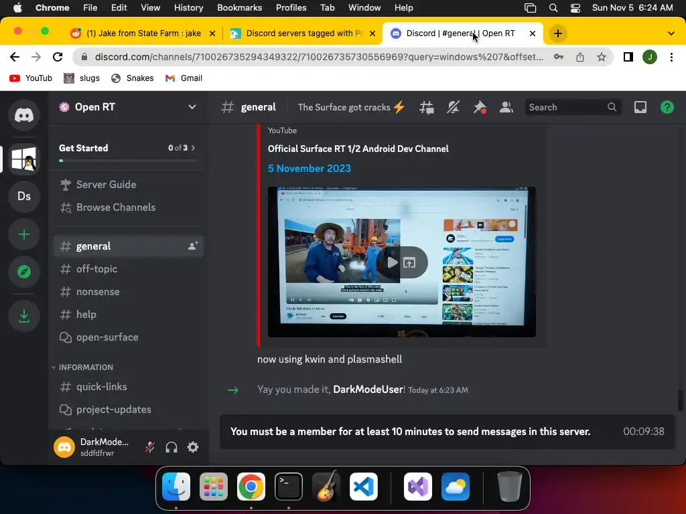Click the Discord search field
The height and width of the screenshot is (514, 686).
click(573, 107)
